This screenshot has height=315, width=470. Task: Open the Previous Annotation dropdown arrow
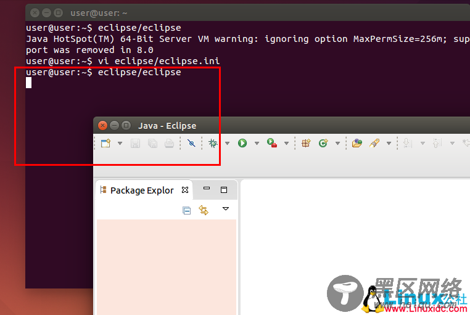(452, 144)
